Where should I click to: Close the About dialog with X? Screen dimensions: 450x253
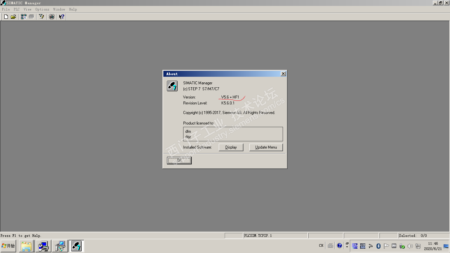tap(283, 74)
